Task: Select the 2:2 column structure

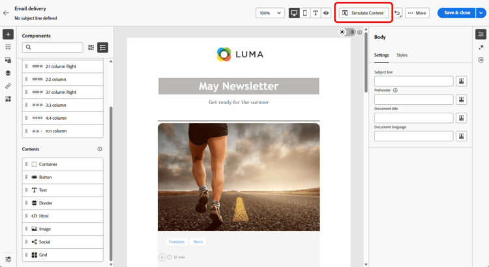Action: [63, 79]
